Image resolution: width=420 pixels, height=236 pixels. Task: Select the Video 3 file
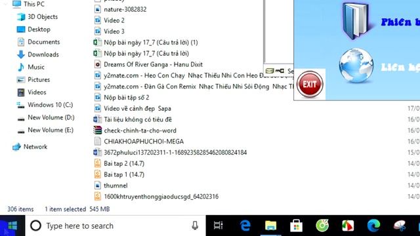point(114,31)
